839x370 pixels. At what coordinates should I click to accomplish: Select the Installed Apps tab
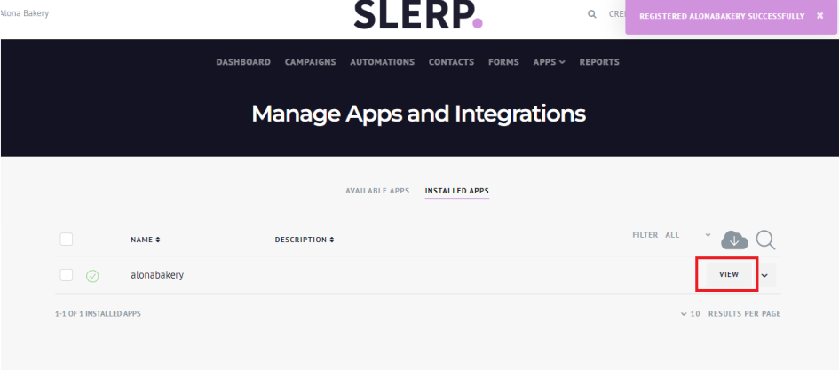click(457, 191)
